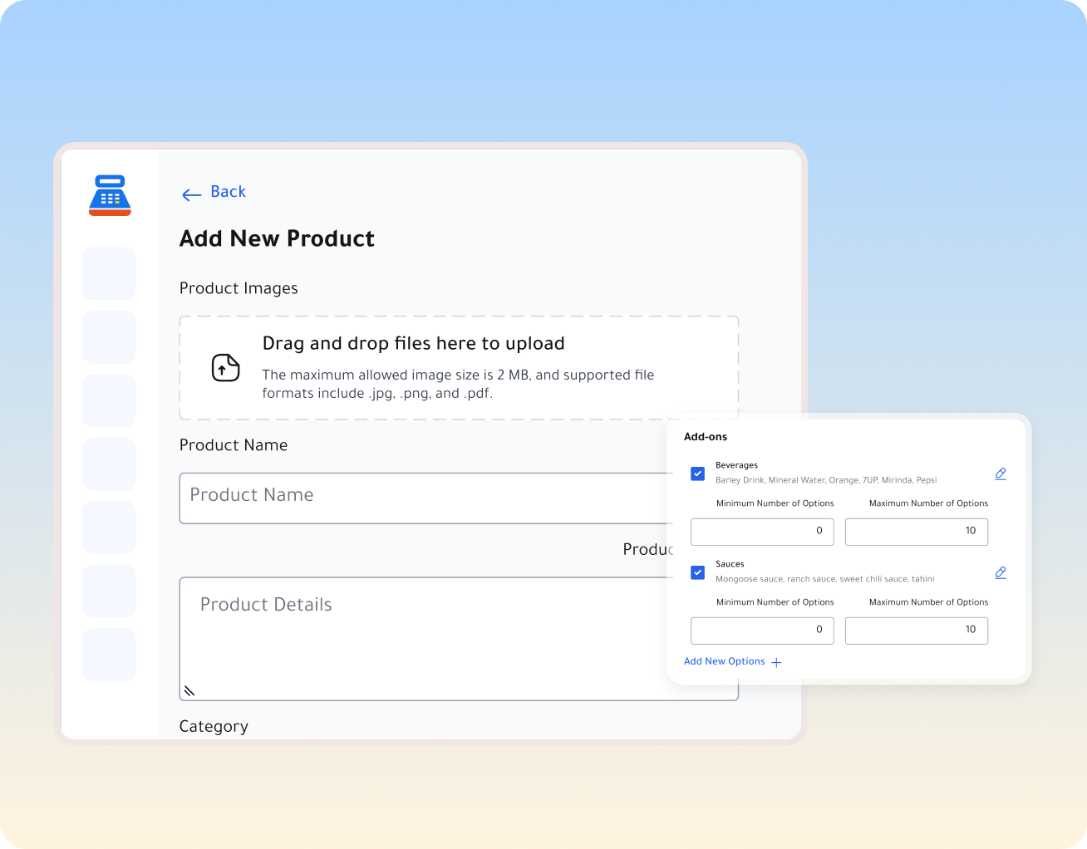Click the file upload icon

click(x=225, y=367)
